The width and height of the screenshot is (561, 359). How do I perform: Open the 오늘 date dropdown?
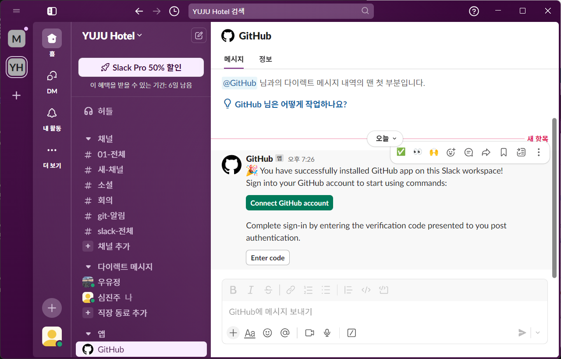coord(385,139)
